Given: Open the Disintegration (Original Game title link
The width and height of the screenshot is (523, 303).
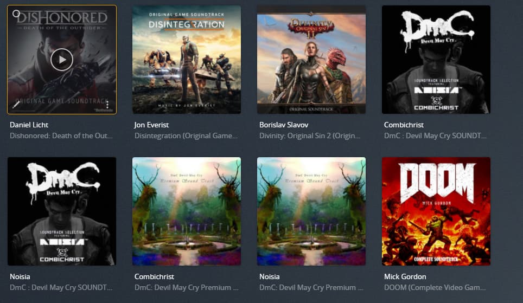Looking at the screenshot, I should pyautogui.click(x=186, y=136).
